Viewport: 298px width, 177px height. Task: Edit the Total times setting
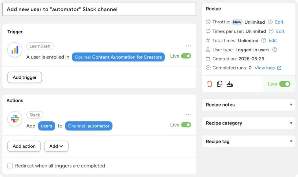point(273,40)
